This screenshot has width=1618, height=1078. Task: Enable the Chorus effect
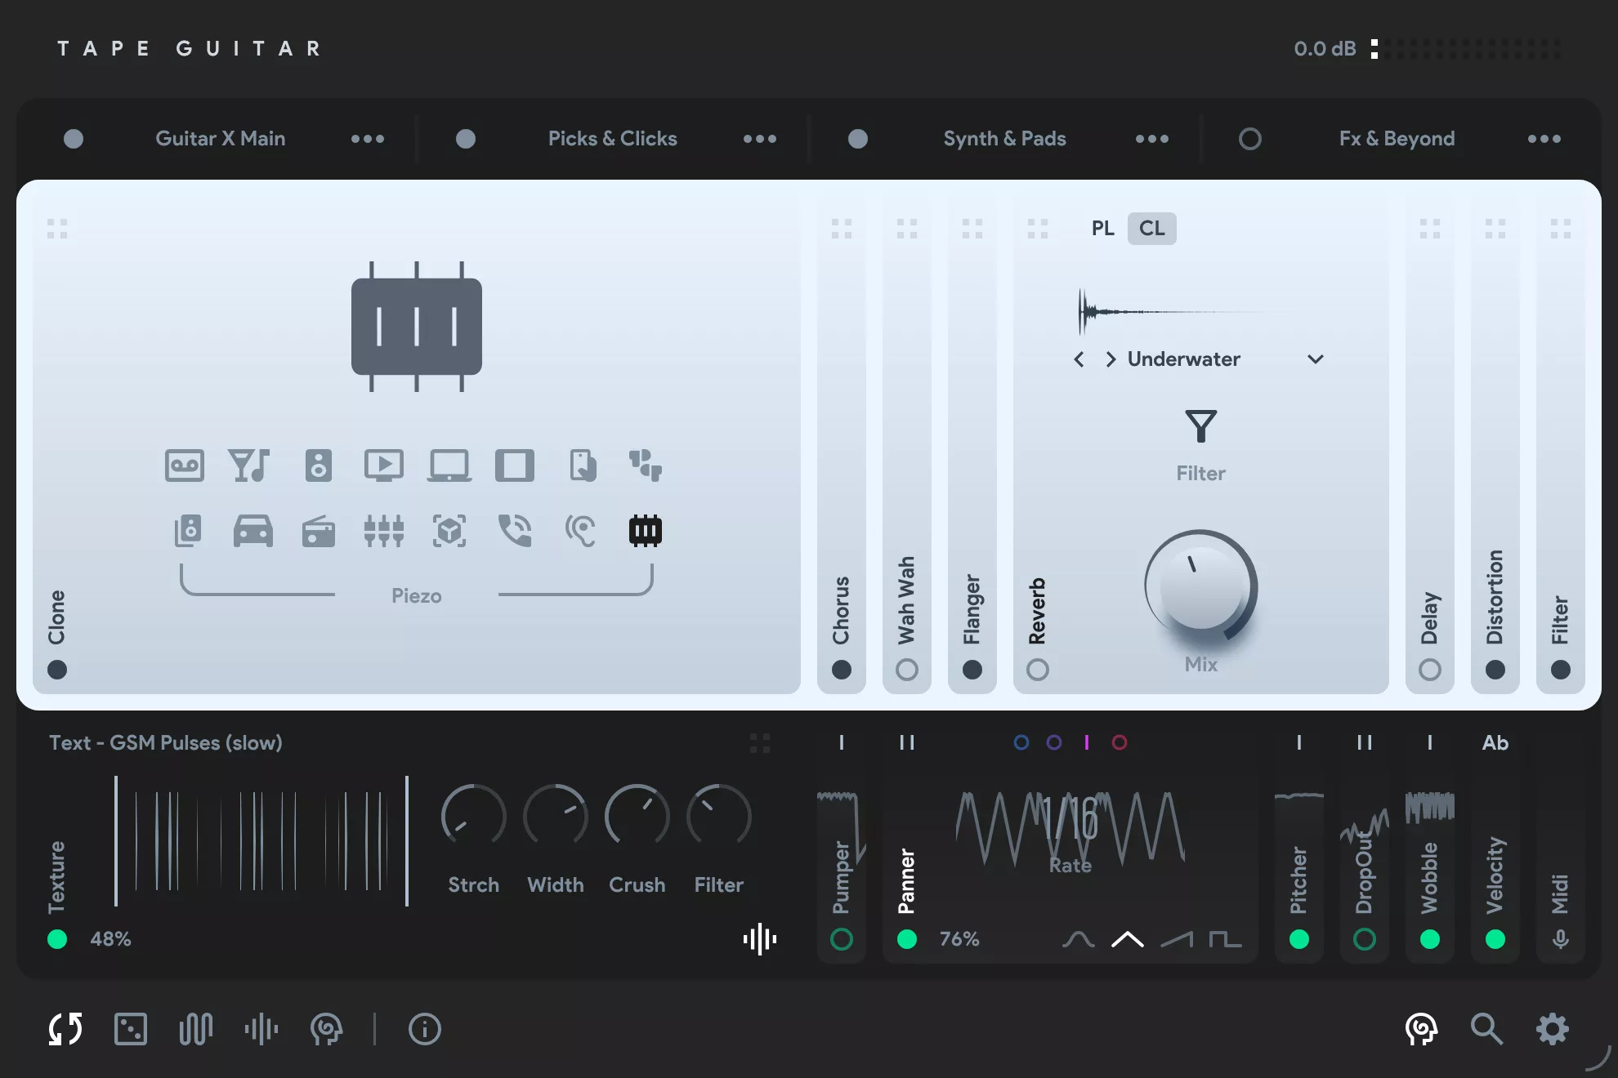841,670
